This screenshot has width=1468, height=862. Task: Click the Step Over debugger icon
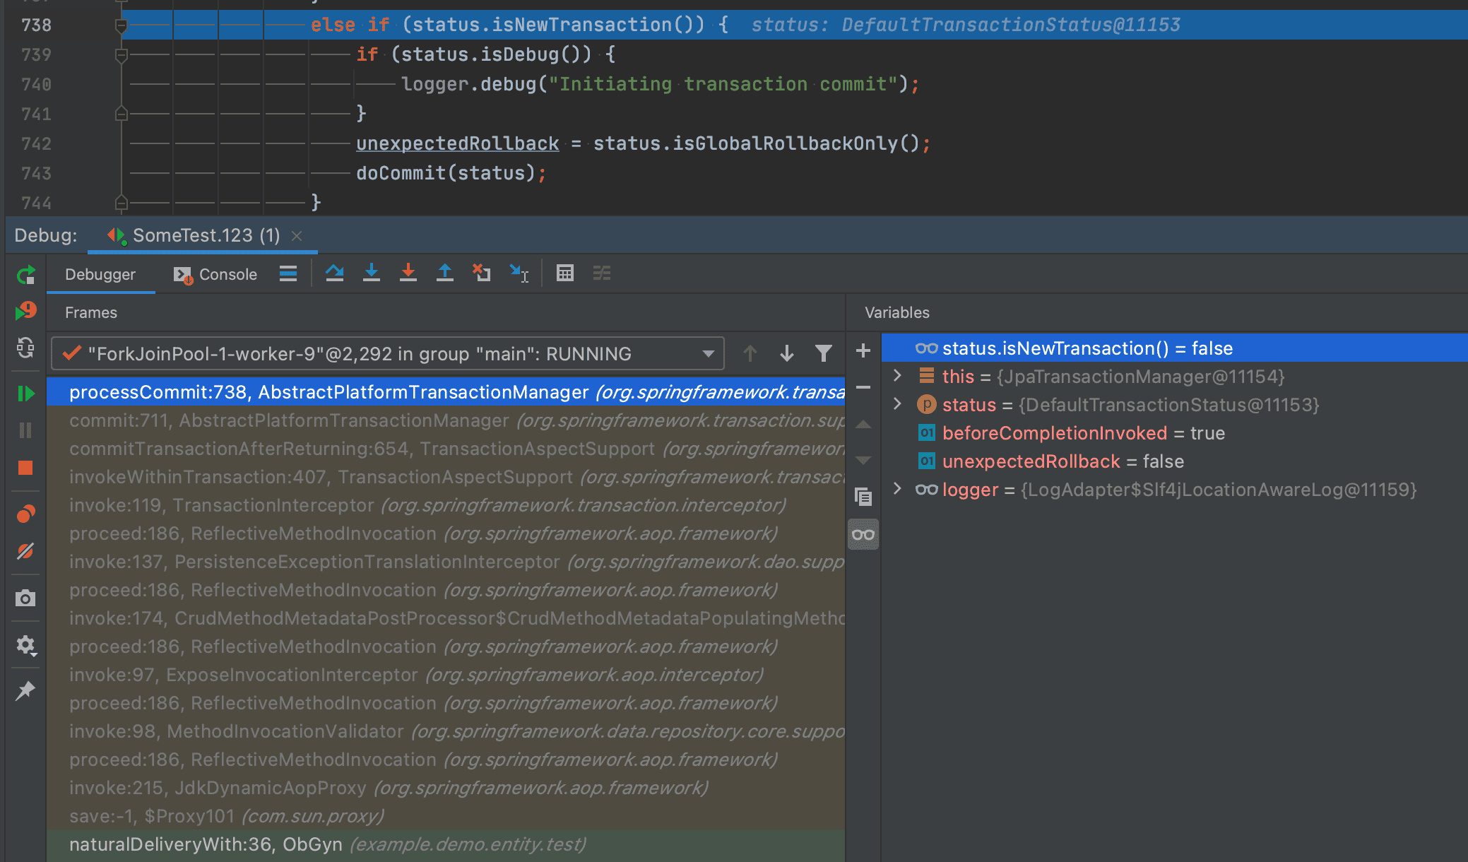click(334, 273)
